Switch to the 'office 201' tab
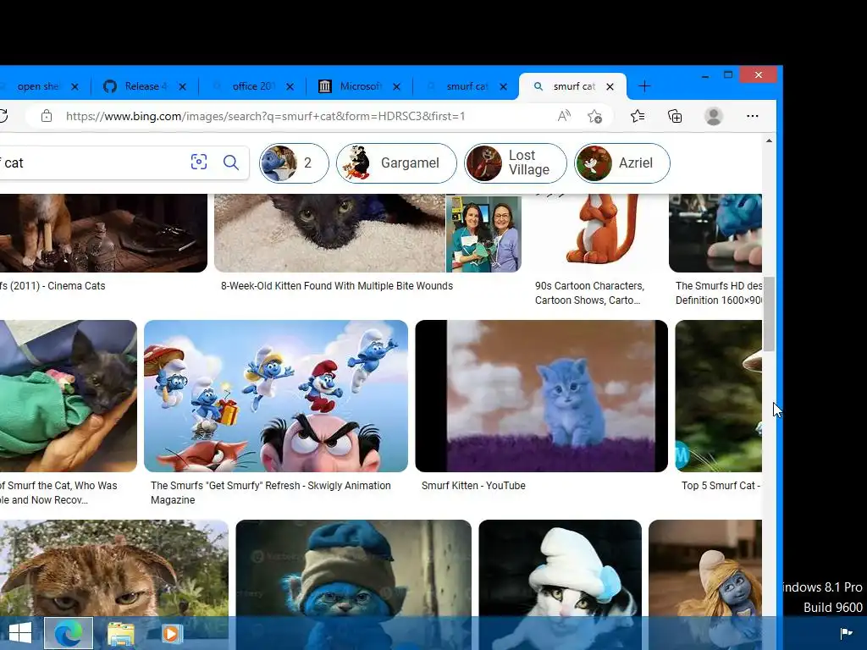The height and width of the screenshot is (650, 867). 252,86
